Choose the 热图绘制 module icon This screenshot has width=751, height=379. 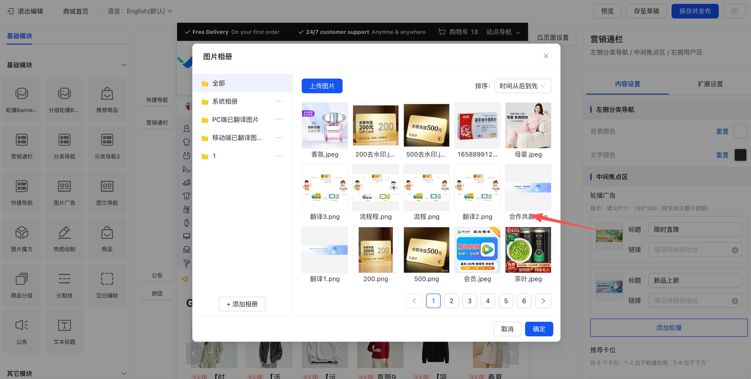click(64, 233)
